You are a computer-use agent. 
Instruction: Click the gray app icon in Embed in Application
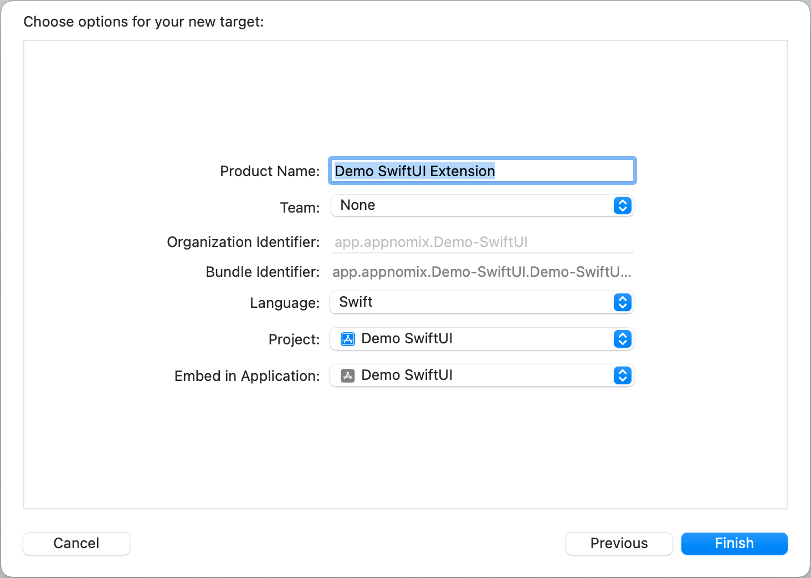point(348,376)
